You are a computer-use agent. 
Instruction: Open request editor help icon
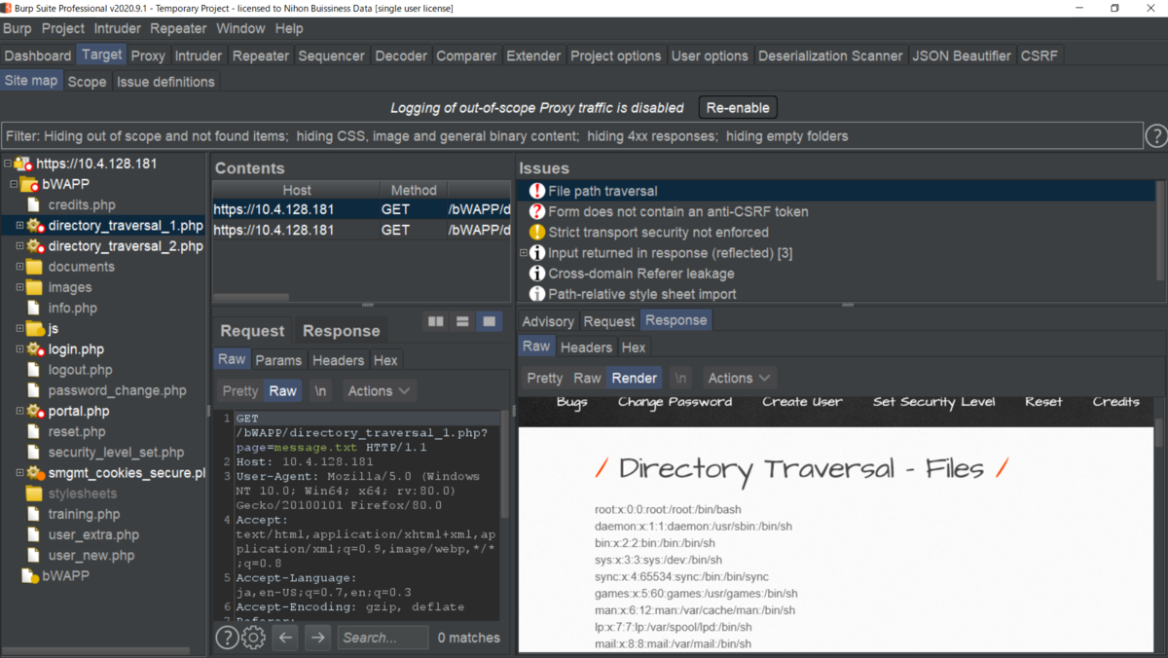[x=227, y=638]
